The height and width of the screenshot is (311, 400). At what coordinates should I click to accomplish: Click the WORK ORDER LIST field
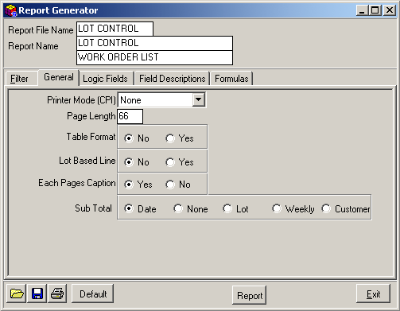click(154, 57)
